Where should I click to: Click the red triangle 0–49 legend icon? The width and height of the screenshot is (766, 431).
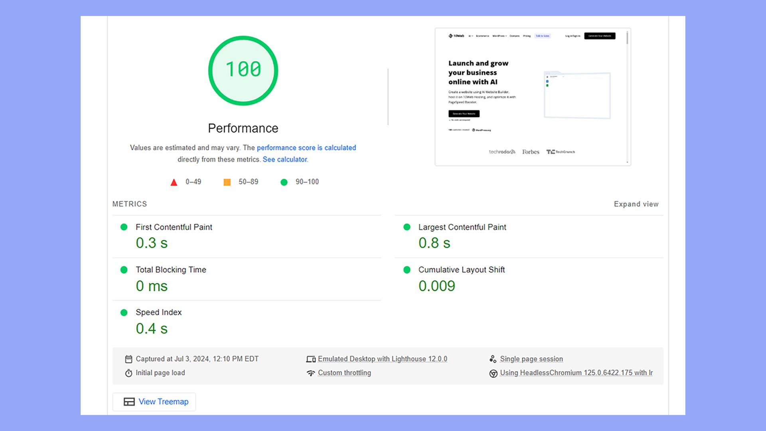[174, 182]
